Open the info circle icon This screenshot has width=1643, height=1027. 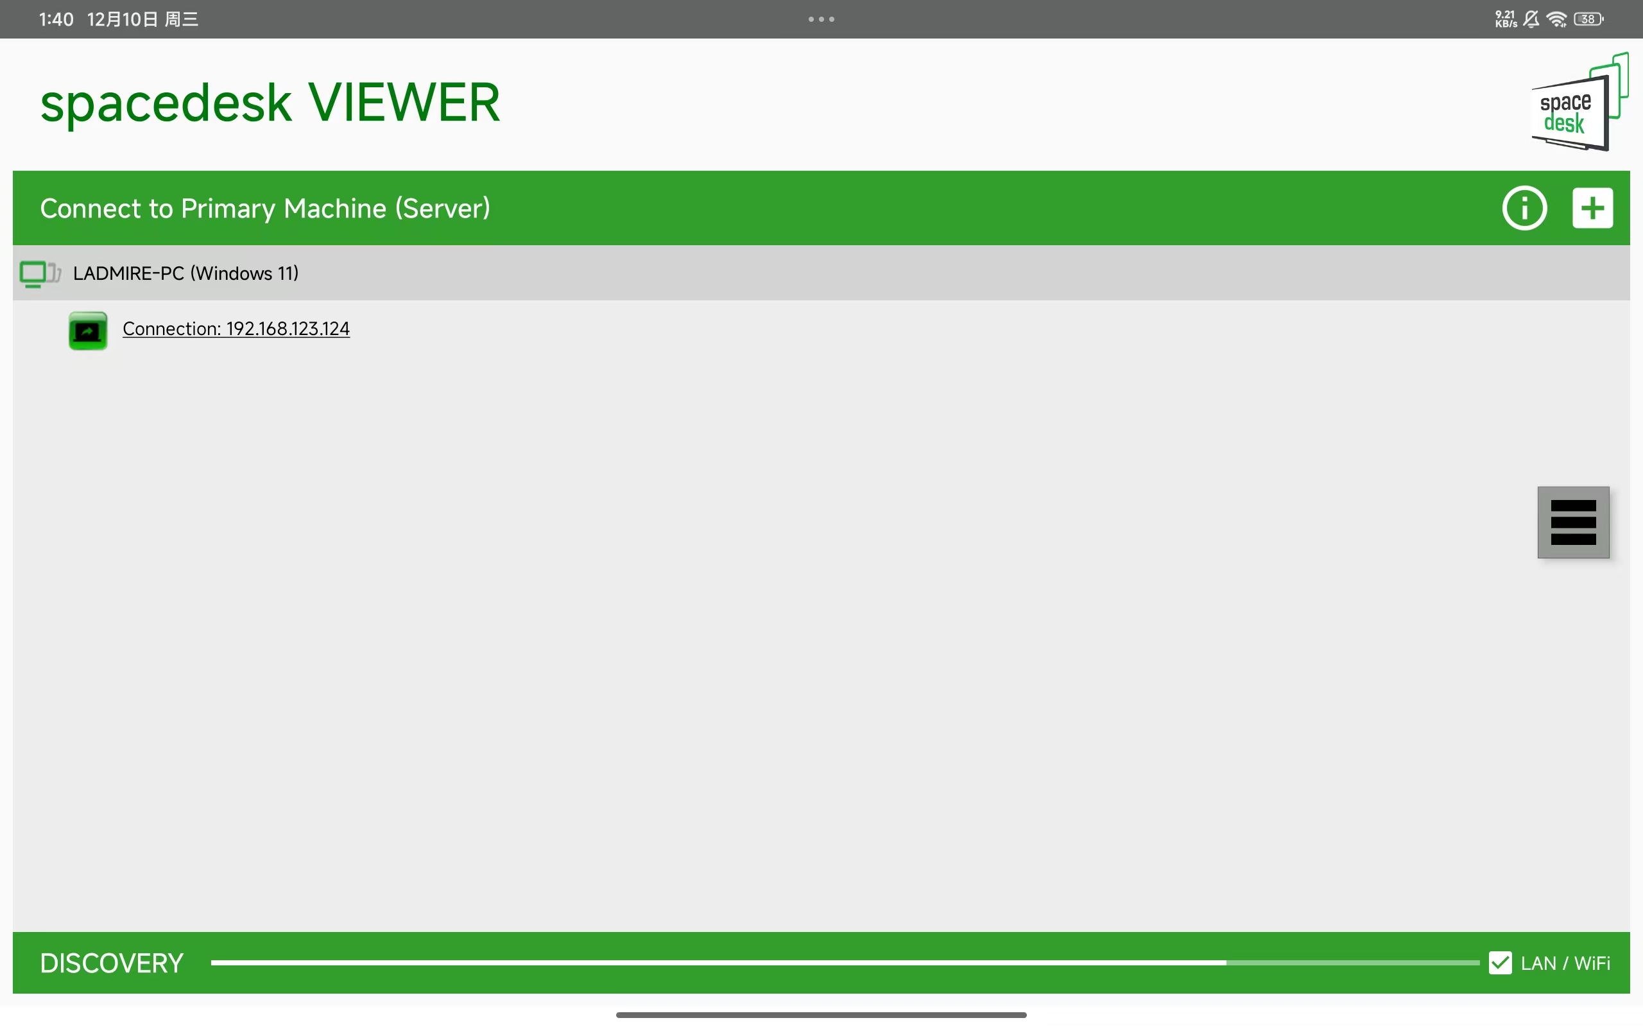click(x=1524, y=208)
